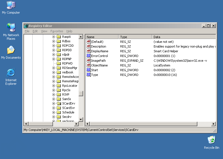This screenshot has width=223, height=159.
Task: Select the Description string value icon
Action: pyautogui.click(x=88, y=46)
